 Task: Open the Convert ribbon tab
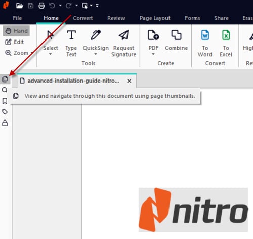point(83,18)
